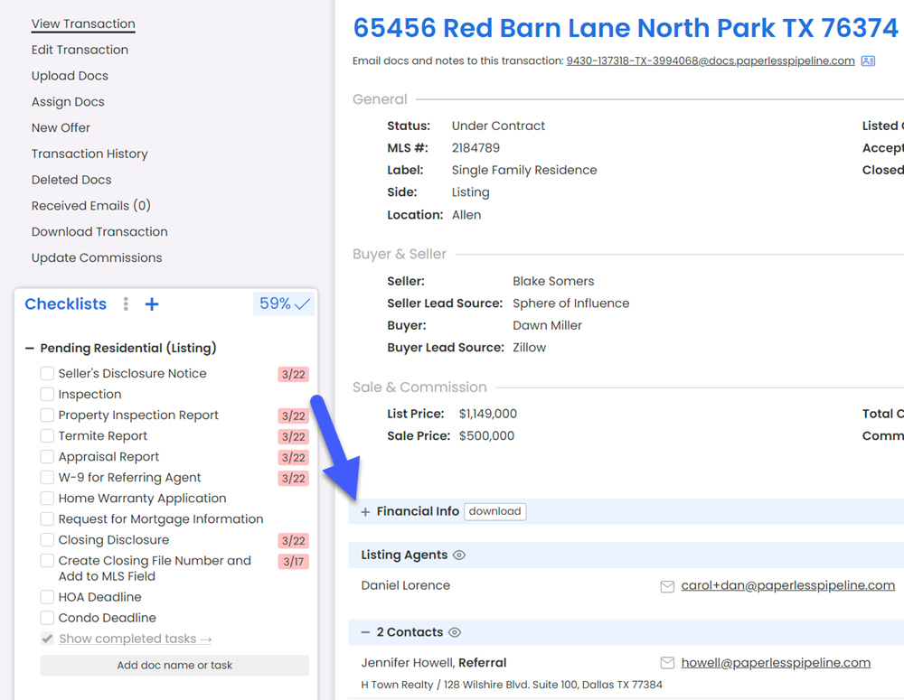Image resolution: width=904 pixels, height=700 pixels.
Task: Click Show completed tasks link
Action: pyautogui.click(x=136, y=639)
